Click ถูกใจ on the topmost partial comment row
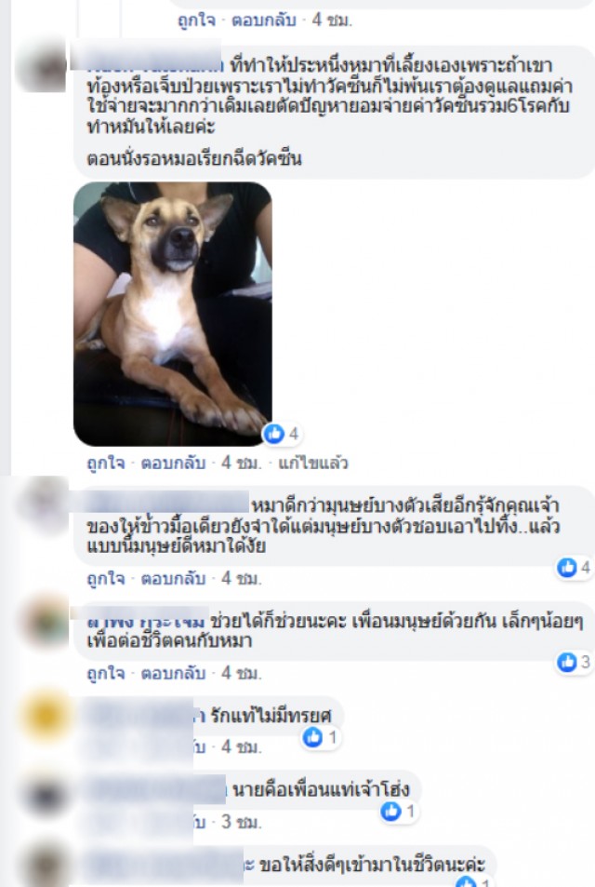The height and width of the screenshot is (887, 595). pos(197,20)
